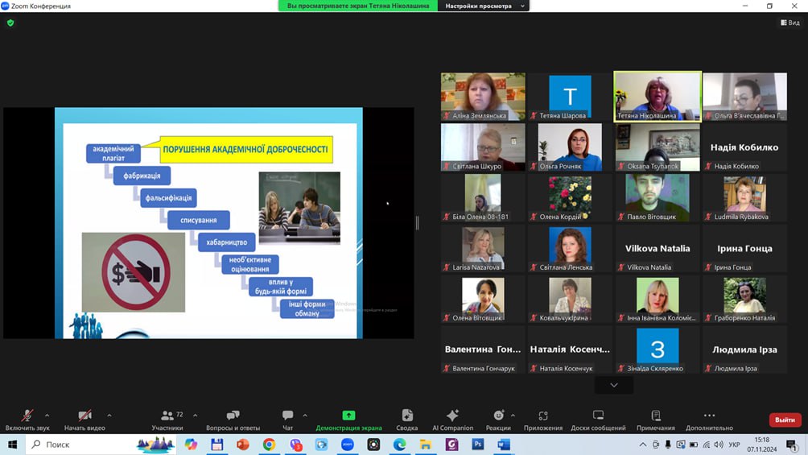Image resolution: width=808 pixels, height=455 pixels.
Task: Open Copilot from the taskbar
Action: (x=191, y=445)
